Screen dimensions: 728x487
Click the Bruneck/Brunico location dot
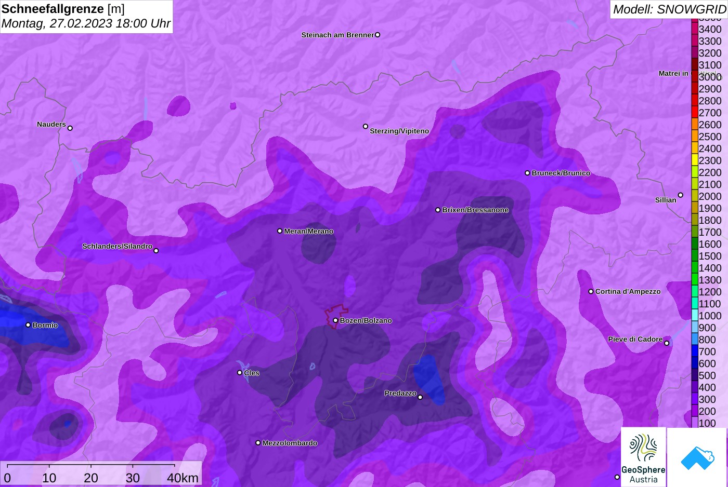[527, 173]
